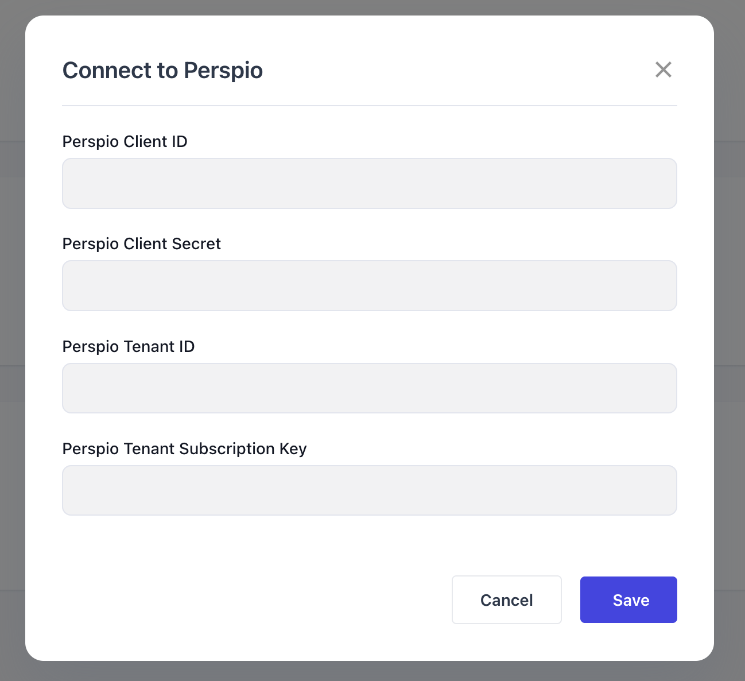Select the Perspio Tenant ID text box

369,388
